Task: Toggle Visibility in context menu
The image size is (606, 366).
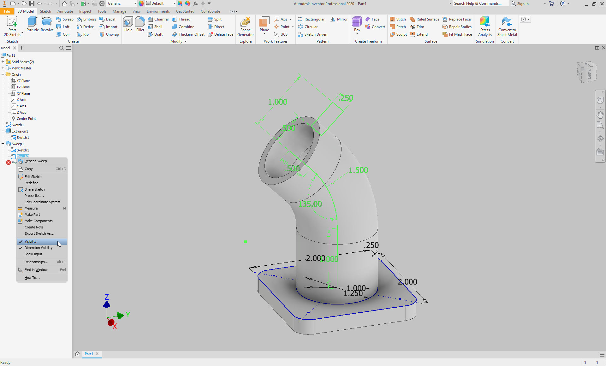Action: click(x=31, y=241)
